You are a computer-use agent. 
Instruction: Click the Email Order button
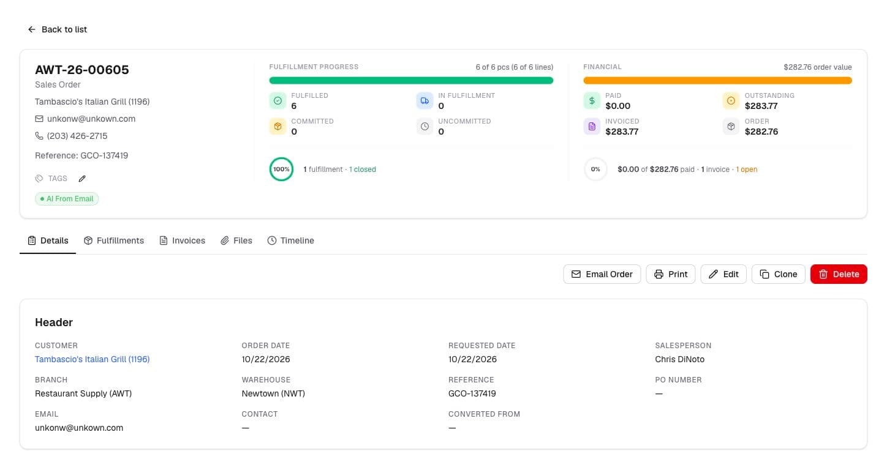(x=602, y=274)
